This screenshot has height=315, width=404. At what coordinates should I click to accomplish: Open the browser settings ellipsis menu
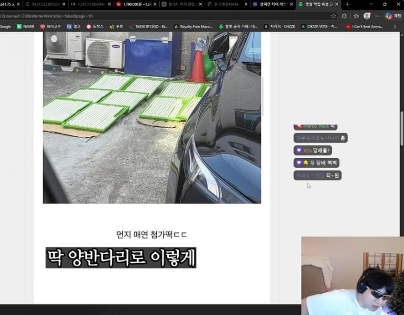377,16
